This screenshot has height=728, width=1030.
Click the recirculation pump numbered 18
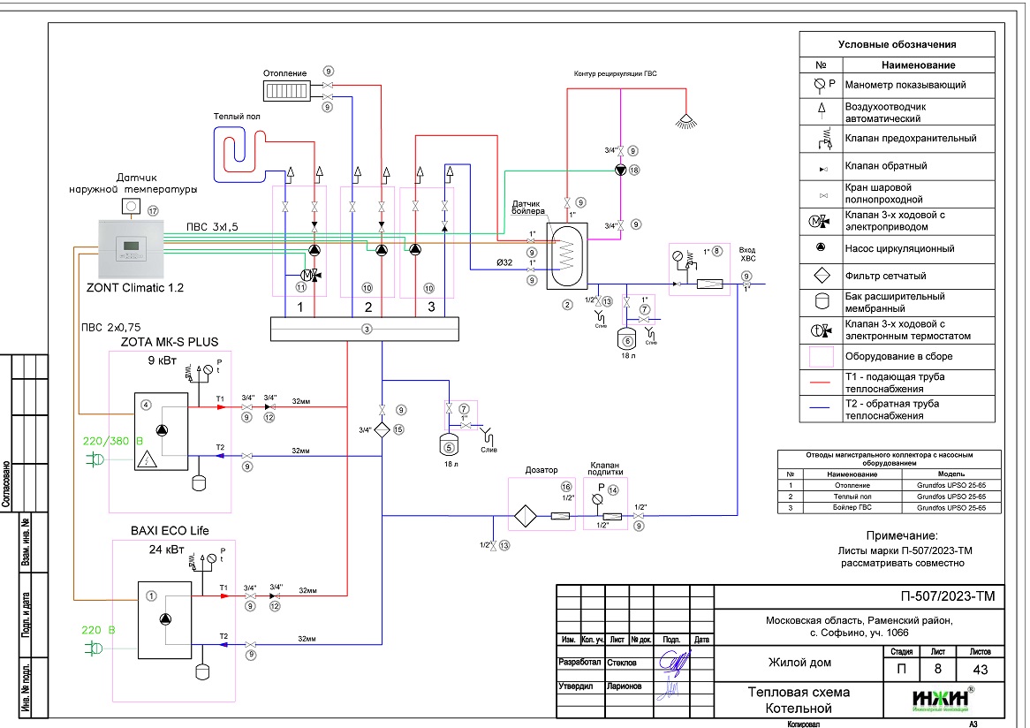click(x=622, y=171)
